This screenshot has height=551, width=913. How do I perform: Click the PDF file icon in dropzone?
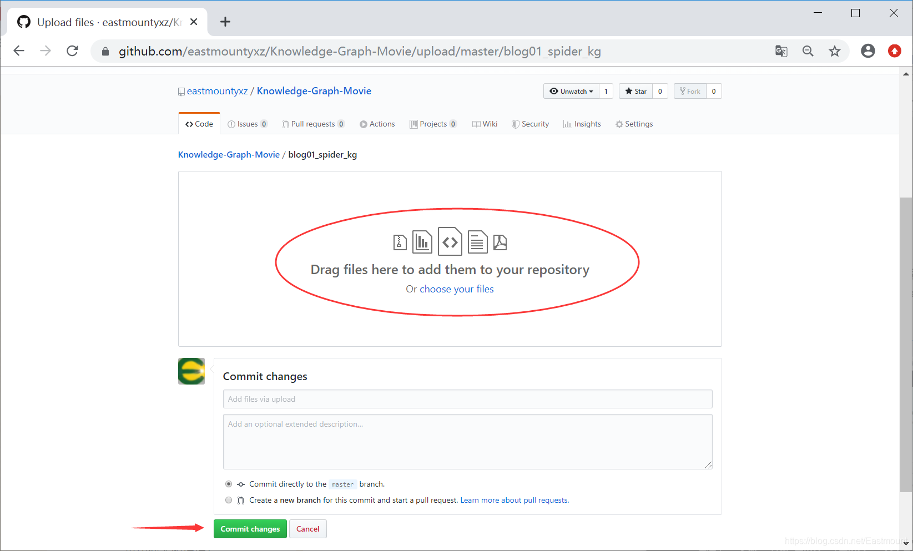(500, 242)
